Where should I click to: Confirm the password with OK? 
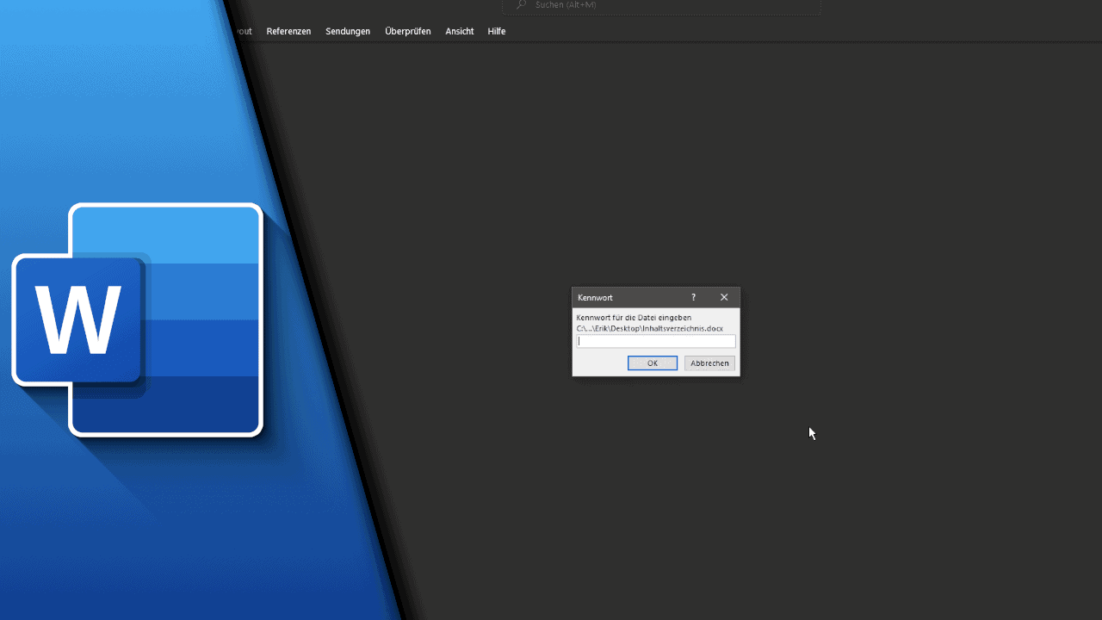653,363
